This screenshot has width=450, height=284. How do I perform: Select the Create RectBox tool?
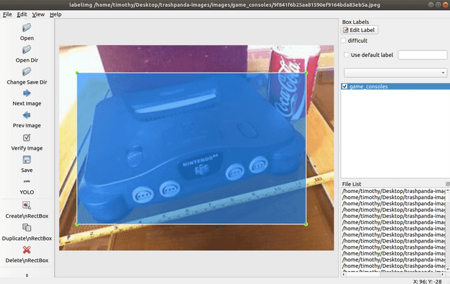[x=27, y=205]
